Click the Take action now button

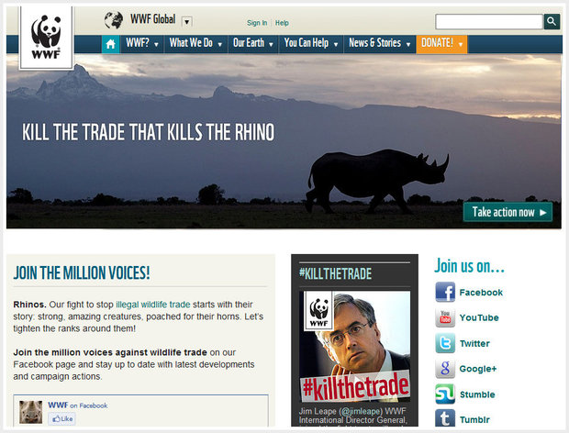(508, 212)
